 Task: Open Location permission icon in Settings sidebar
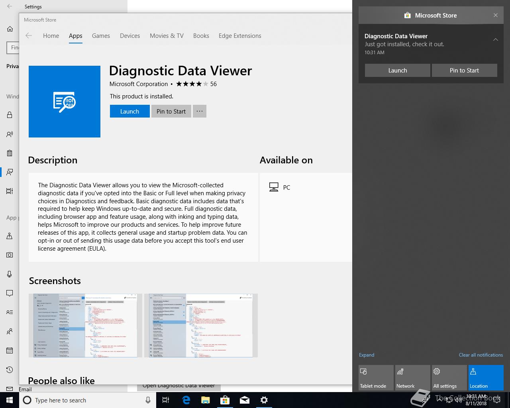[10, 236]
